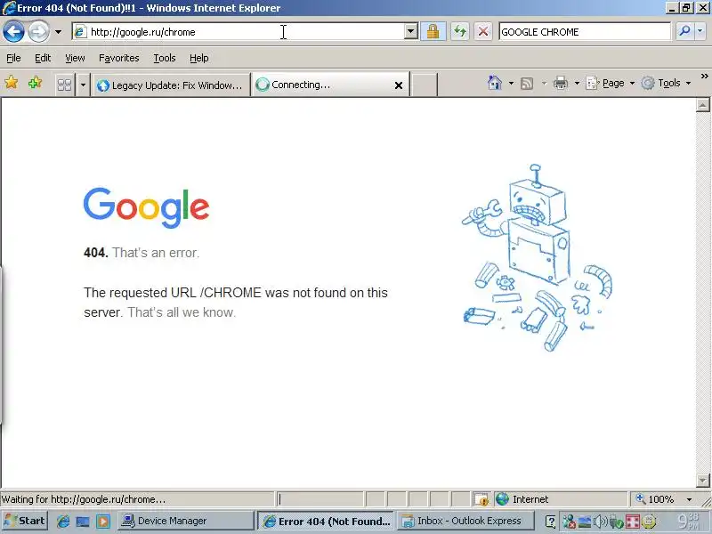Click the yellow smiley tray icon
The image size is (712, 534).
(x=649, y=522)
